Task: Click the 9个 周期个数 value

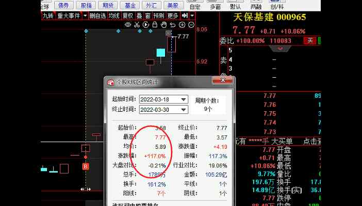Action: (208, 109)
